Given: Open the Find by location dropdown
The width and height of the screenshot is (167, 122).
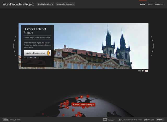Looking at the screenshot, I should tap(45, 4).
